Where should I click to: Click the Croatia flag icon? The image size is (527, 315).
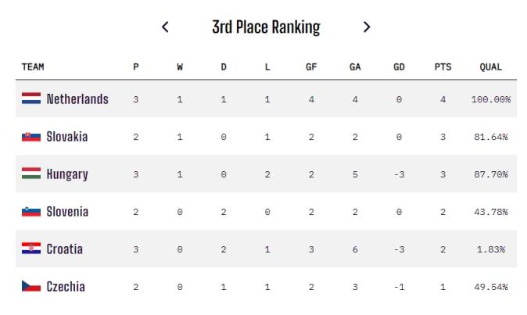pos(31,249)
